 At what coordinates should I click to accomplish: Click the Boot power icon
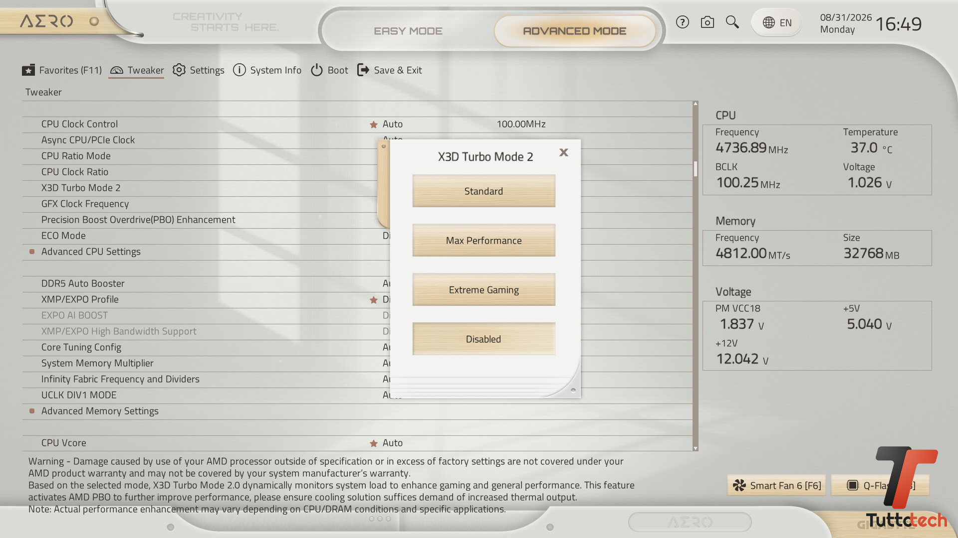tap(317, 70)
